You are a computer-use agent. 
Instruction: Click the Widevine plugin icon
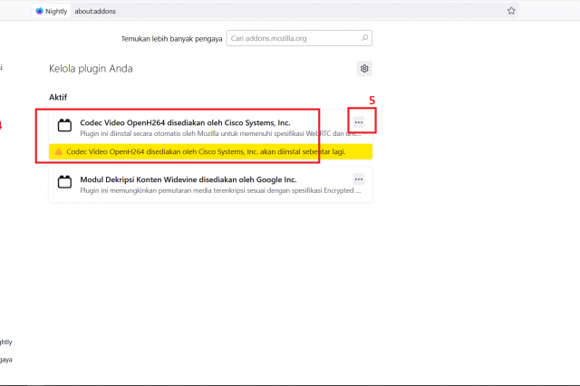point(64,181)
